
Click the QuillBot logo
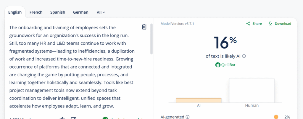[x=225, y=65]
